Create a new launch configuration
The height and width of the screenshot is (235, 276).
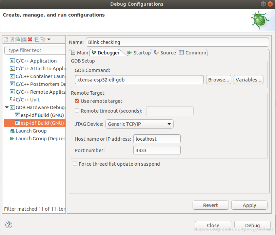click(x=5, y=40)
